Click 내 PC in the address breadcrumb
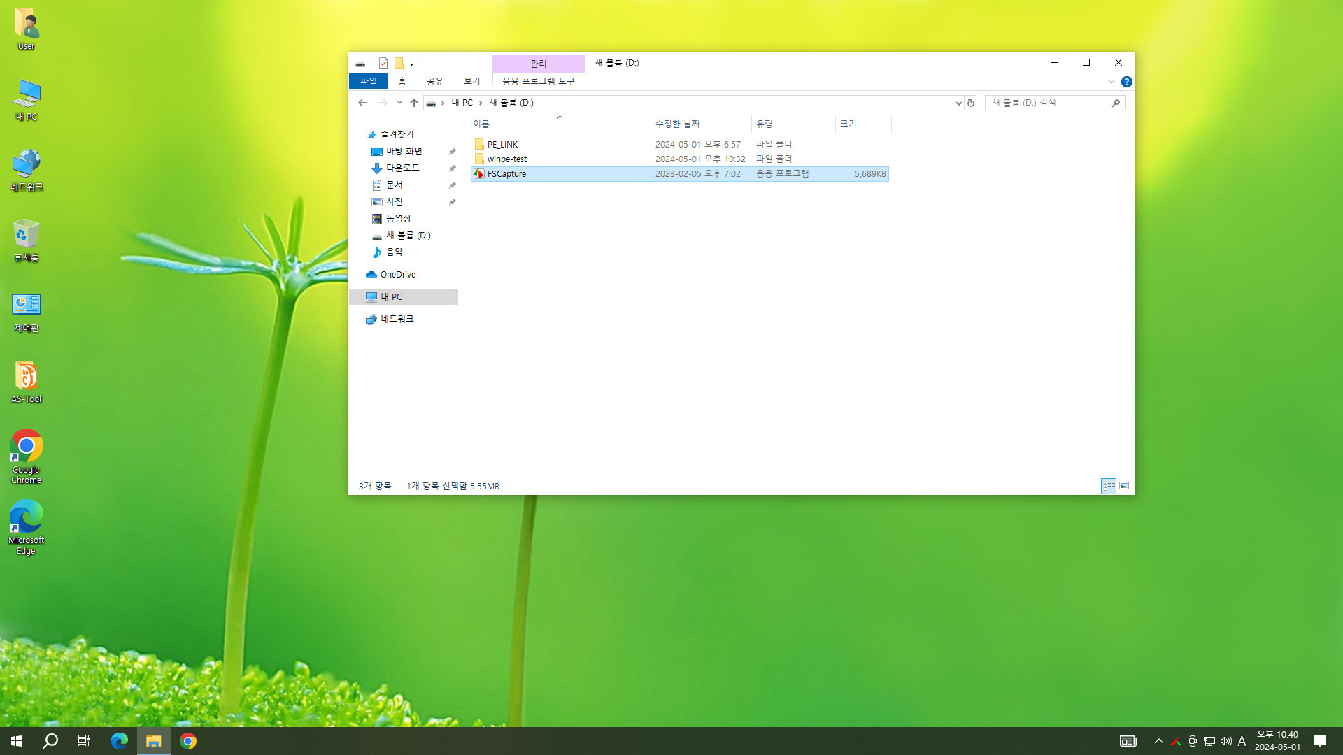Image resolution: width=1343 pixels, height=755 pixels. point(462,103)
